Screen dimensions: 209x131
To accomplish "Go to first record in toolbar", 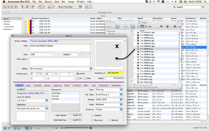I will pos(4,7).
